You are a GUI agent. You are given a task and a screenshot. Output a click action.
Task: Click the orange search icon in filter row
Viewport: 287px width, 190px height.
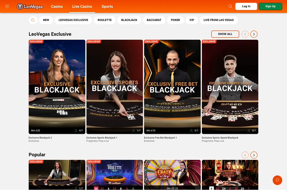33,20
